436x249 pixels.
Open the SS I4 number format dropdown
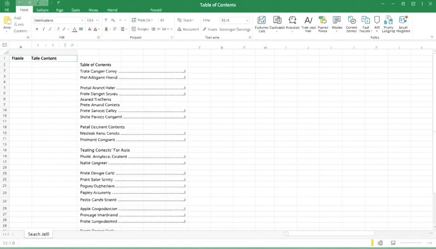[x=247, y=20]
